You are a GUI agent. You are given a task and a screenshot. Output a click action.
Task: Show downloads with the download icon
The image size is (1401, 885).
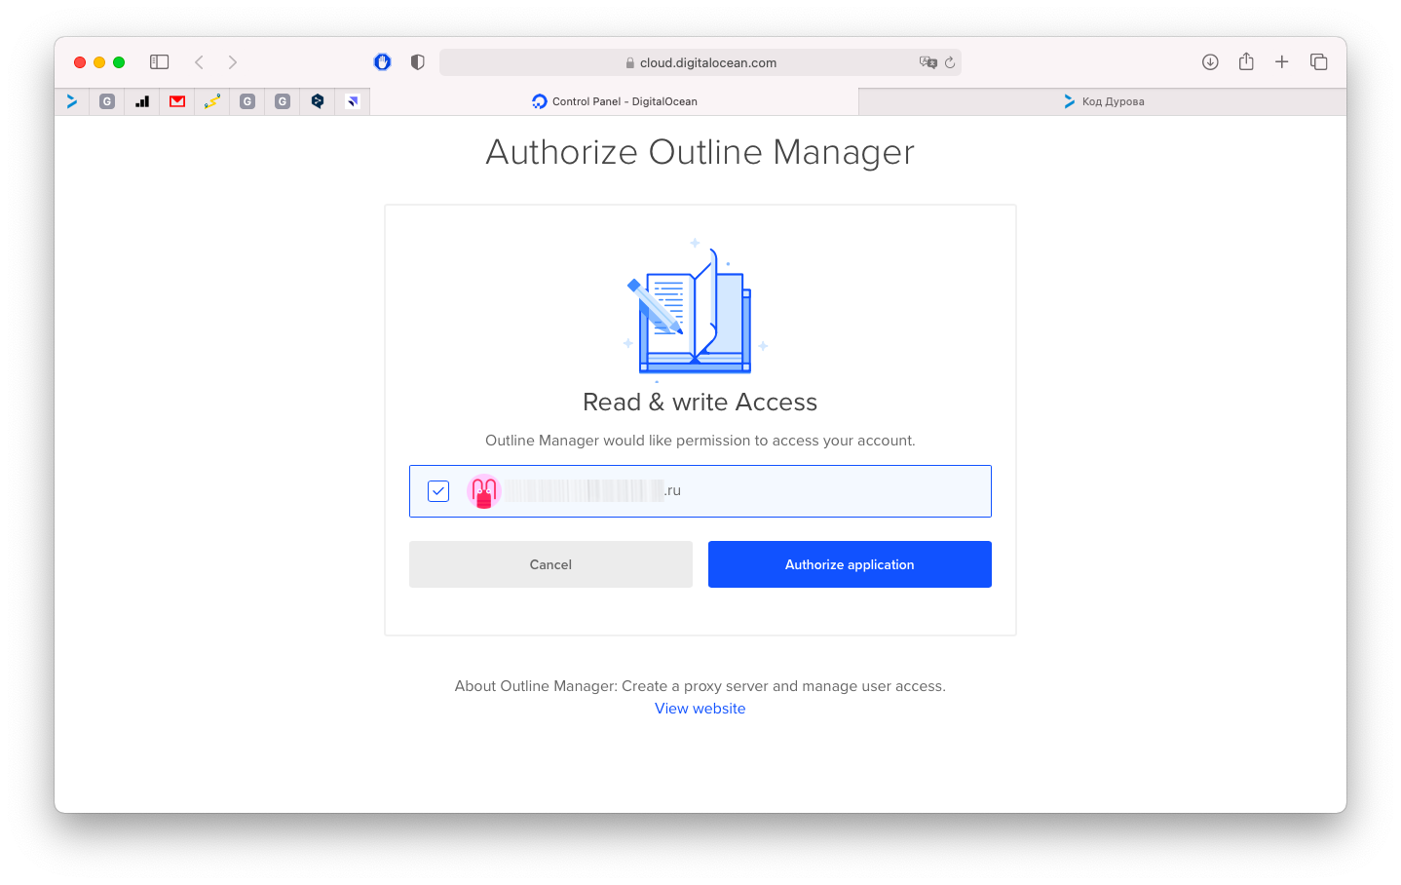click(1210, 62)
